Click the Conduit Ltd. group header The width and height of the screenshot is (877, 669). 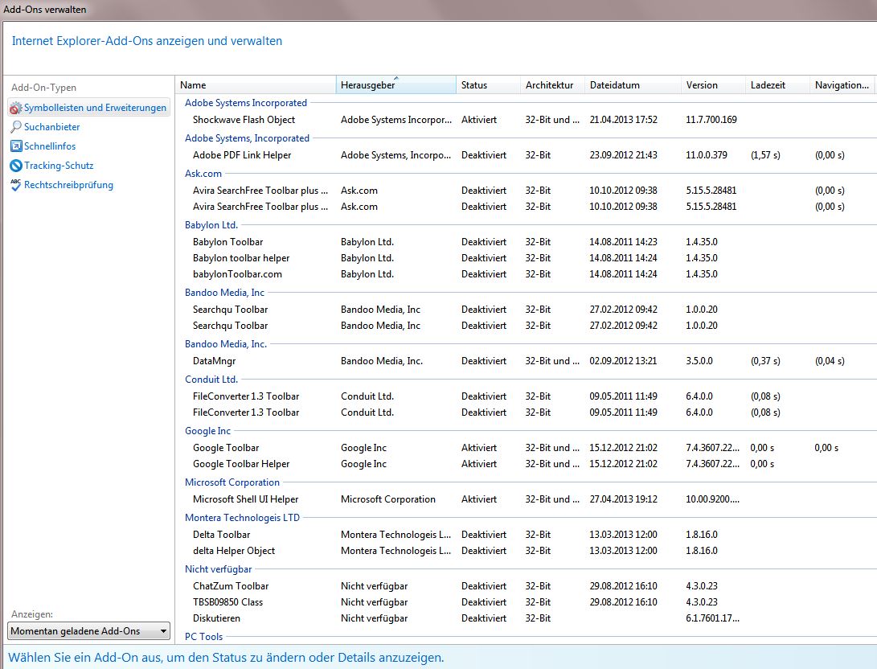pyautogui.click(x=211, y=380)
